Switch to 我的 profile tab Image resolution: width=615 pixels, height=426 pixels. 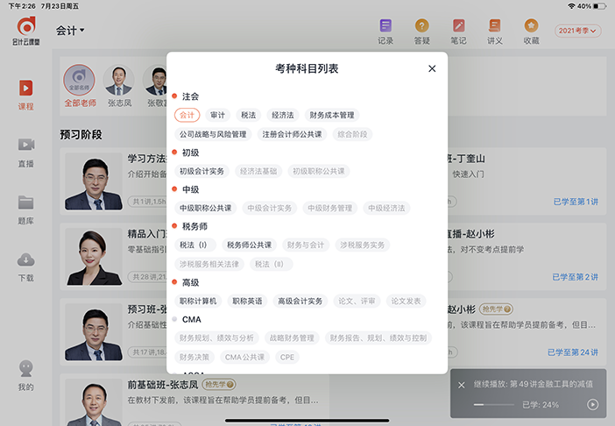tap(26, 374)
